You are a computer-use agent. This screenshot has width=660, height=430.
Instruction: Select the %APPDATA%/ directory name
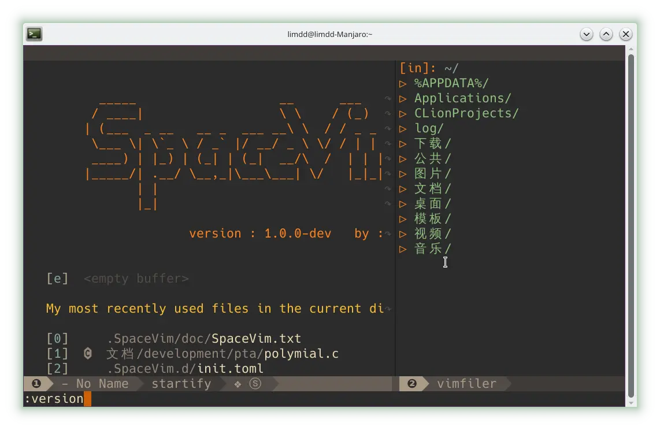pos(451,83)
